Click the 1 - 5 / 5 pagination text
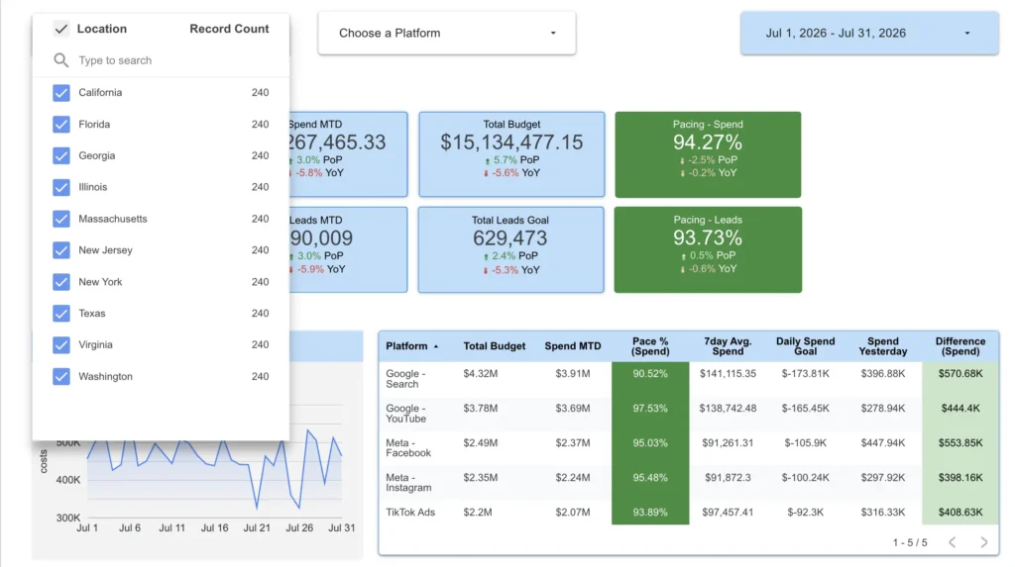This screenshot has width=1015, height=567. coord(910,542)
